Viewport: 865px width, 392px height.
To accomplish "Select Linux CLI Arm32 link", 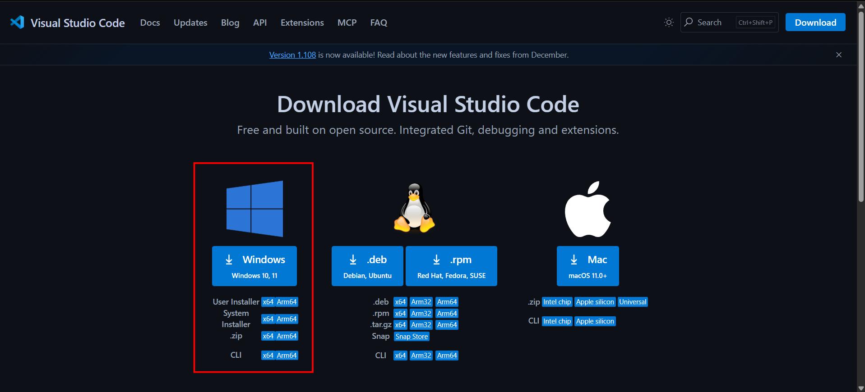I will click(421, 356).
